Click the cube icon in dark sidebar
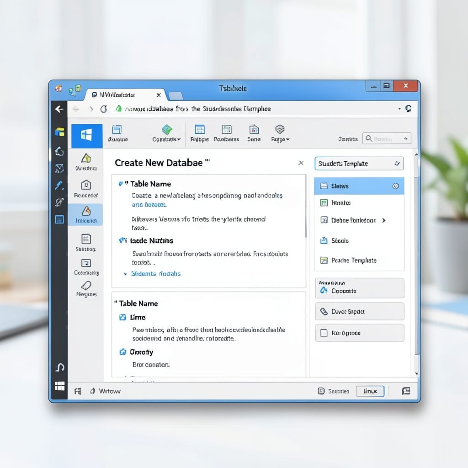Screen dimensions: 468x468 pyautogui.click(x=59, y=151)
